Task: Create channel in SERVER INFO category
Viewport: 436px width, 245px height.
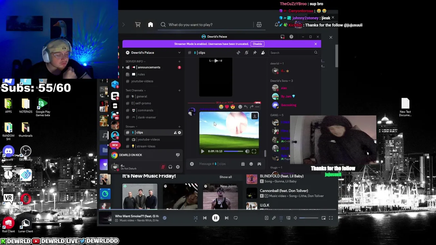Action: coord(180,62)
